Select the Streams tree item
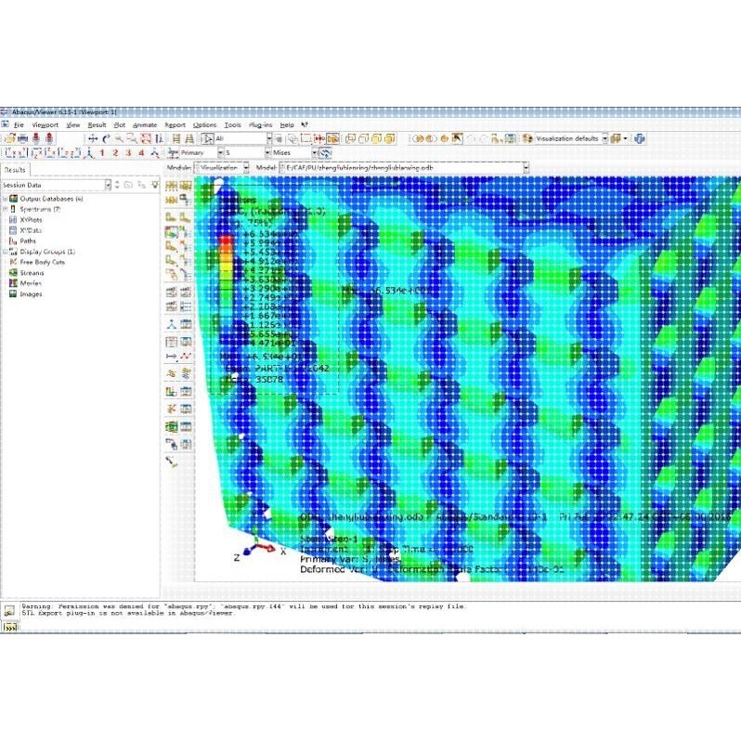 pyautogui.click(x=32, y=273)
